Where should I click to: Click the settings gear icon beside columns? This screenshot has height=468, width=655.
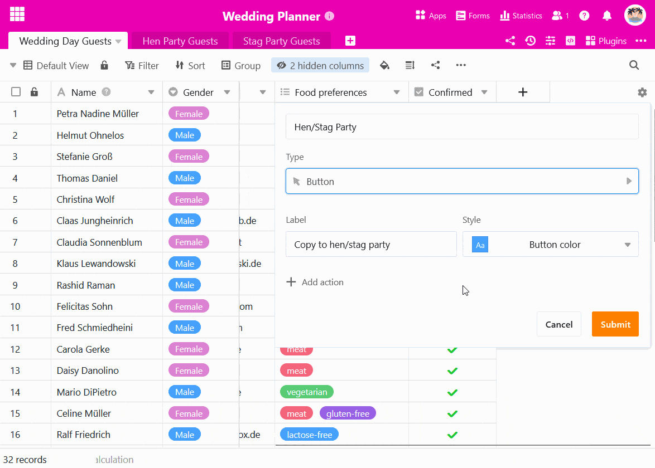[x=642, y=92]
